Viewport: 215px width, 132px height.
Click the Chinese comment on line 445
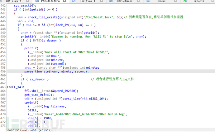tap(154, 17)
